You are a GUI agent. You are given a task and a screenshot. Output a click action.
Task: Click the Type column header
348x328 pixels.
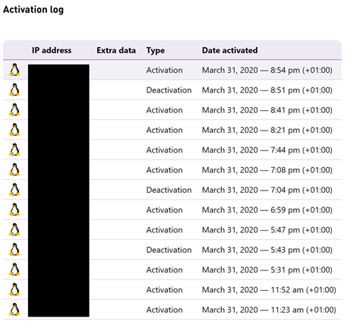(x=156, y=51)
